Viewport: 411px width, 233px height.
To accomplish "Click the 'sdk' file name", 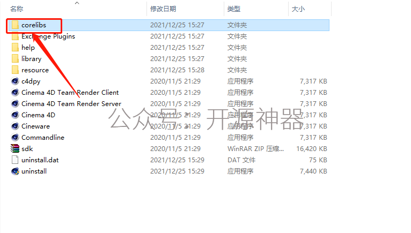I will 27,149.
